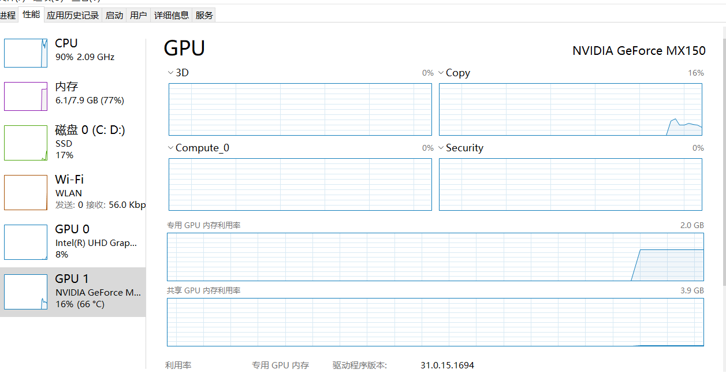Collapse the Copy engine section
Screen dimensions: 726x373
440,72
